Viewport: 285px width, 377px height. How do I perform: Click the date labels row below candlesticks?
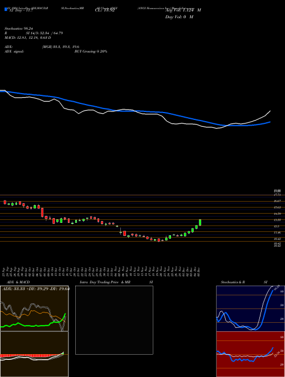click(102, 271)
